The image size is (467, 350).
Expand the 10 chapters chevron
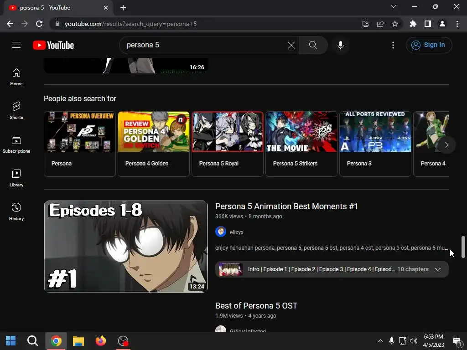tap(437, 269)
